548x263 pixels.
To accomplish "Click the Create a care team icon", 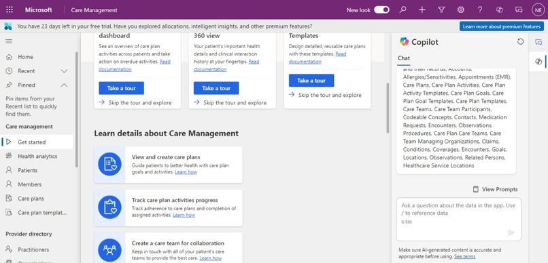I will (109, 250).
